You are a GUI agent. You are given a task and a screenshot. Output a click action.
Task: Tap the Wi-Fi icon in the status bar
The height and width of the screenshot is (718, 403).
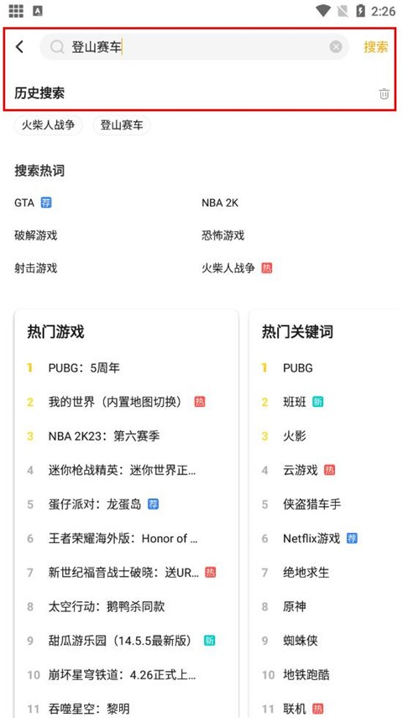(x=323, y=11)
